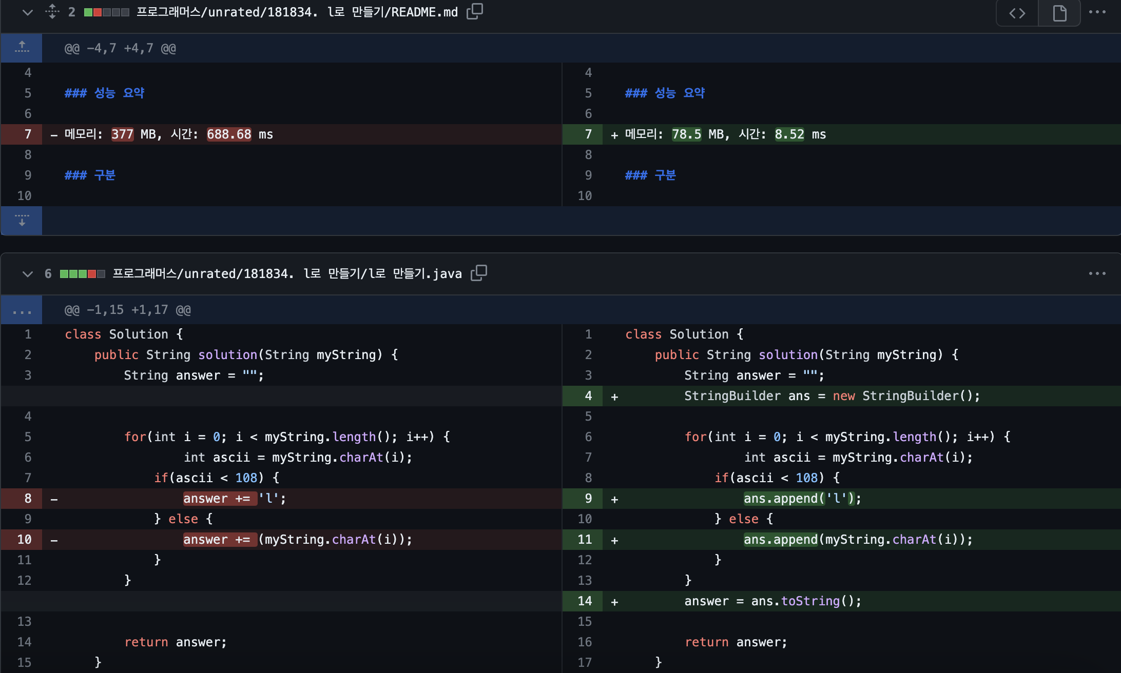Open README.md file options menu

pos(1097,12)
